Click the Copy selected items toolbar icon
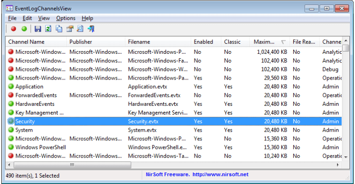Screen dimensions: 355x184 click(x=59, y=29)
